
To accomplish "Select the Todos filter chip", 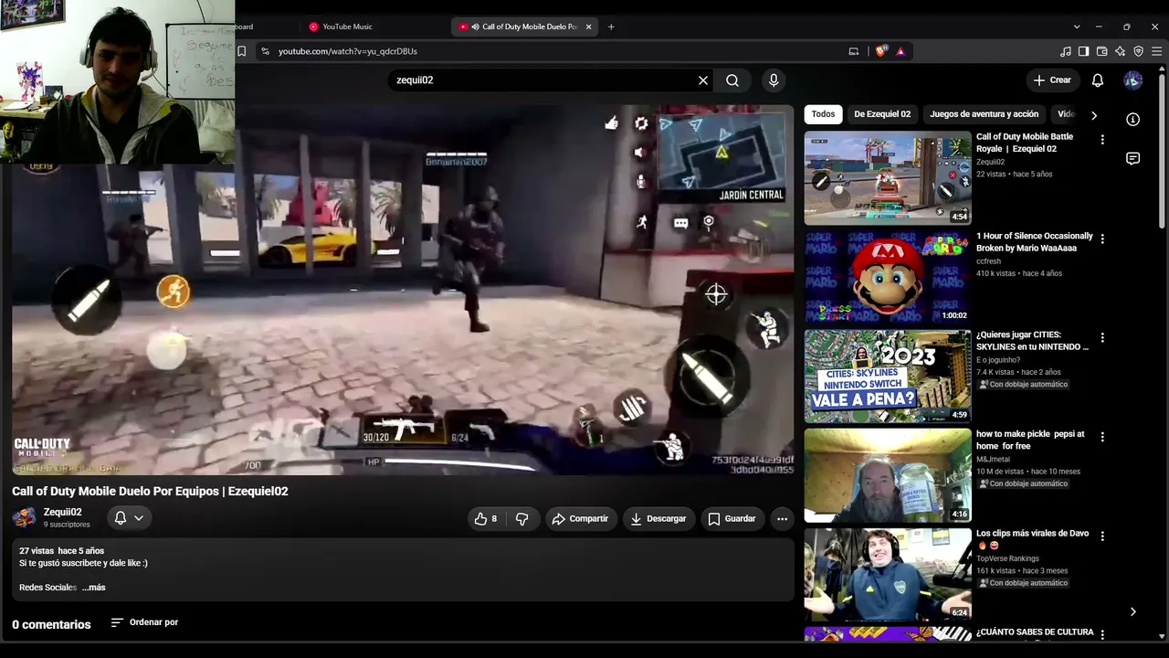I will pyautogui.click(x=823, y=114).
